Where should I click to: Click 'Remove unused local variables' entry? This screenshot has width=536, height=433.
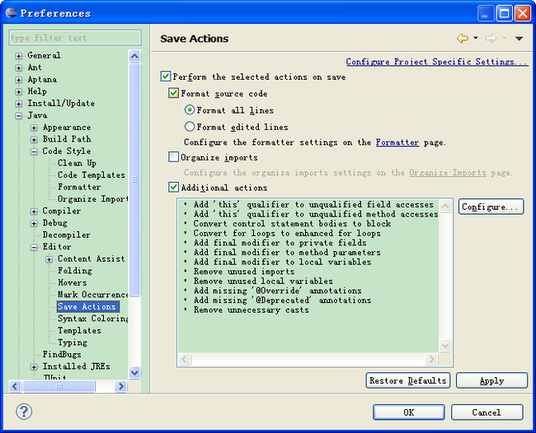[263, 282]
